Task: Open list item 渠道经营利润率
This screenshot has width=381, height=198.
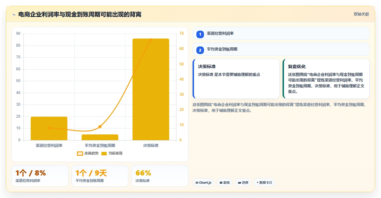Action: [x=281, y=33]
